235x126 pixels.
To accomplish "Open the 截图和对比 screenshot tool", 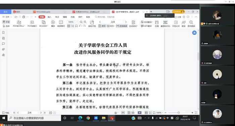I will click(166, 24).
